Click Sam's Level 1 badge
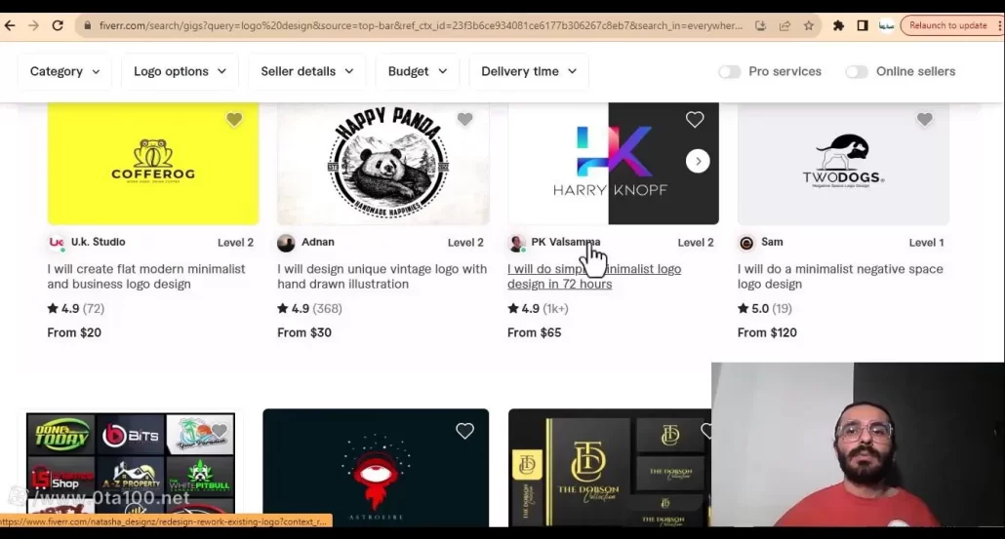The image size is (1005, 539). click(926, 243)
